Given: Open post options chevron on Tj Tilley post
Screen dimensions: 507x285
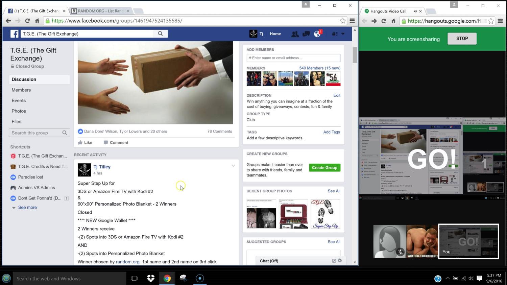Looking at the screenshot, I should (x=233, y=166).
